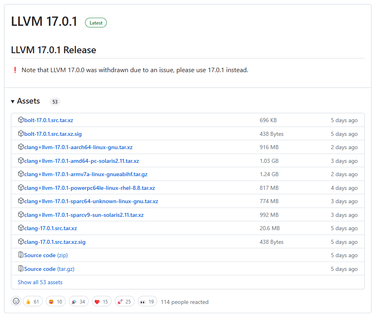Click package icon beside aarch64-linux-gnu tarball
This screenshot has height=316, width=372.
[x=21, y=147]
